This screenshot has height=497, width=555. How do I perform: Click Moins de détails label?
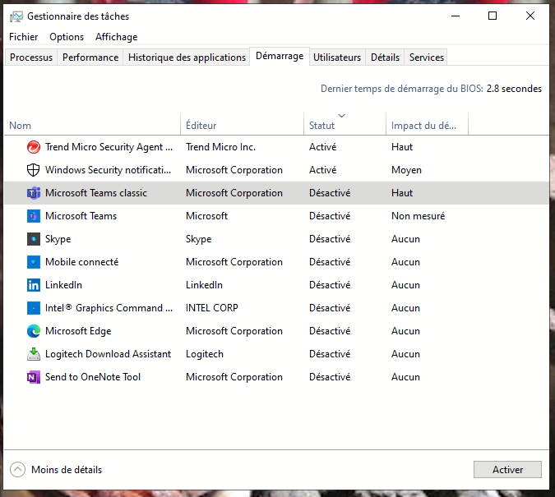click(67, 470)
